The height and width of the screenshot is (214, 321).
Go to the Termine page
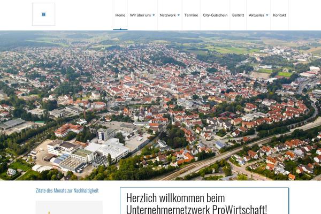[191, 15]
